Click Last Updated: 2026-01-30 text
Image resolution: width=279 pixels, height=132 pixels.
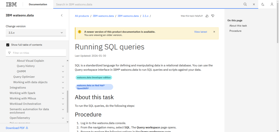click(x=90, y=56)
